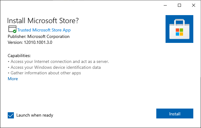Viewport: 201px width, 128px height.
Task: Minimize the installer window
Action: (165, 5)
